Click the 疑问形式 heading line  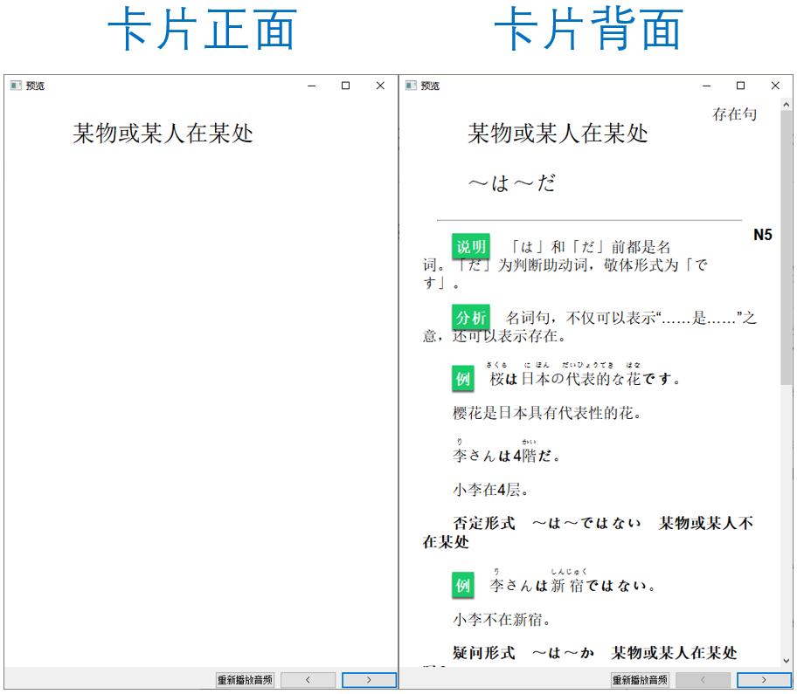tap(595, 652)
